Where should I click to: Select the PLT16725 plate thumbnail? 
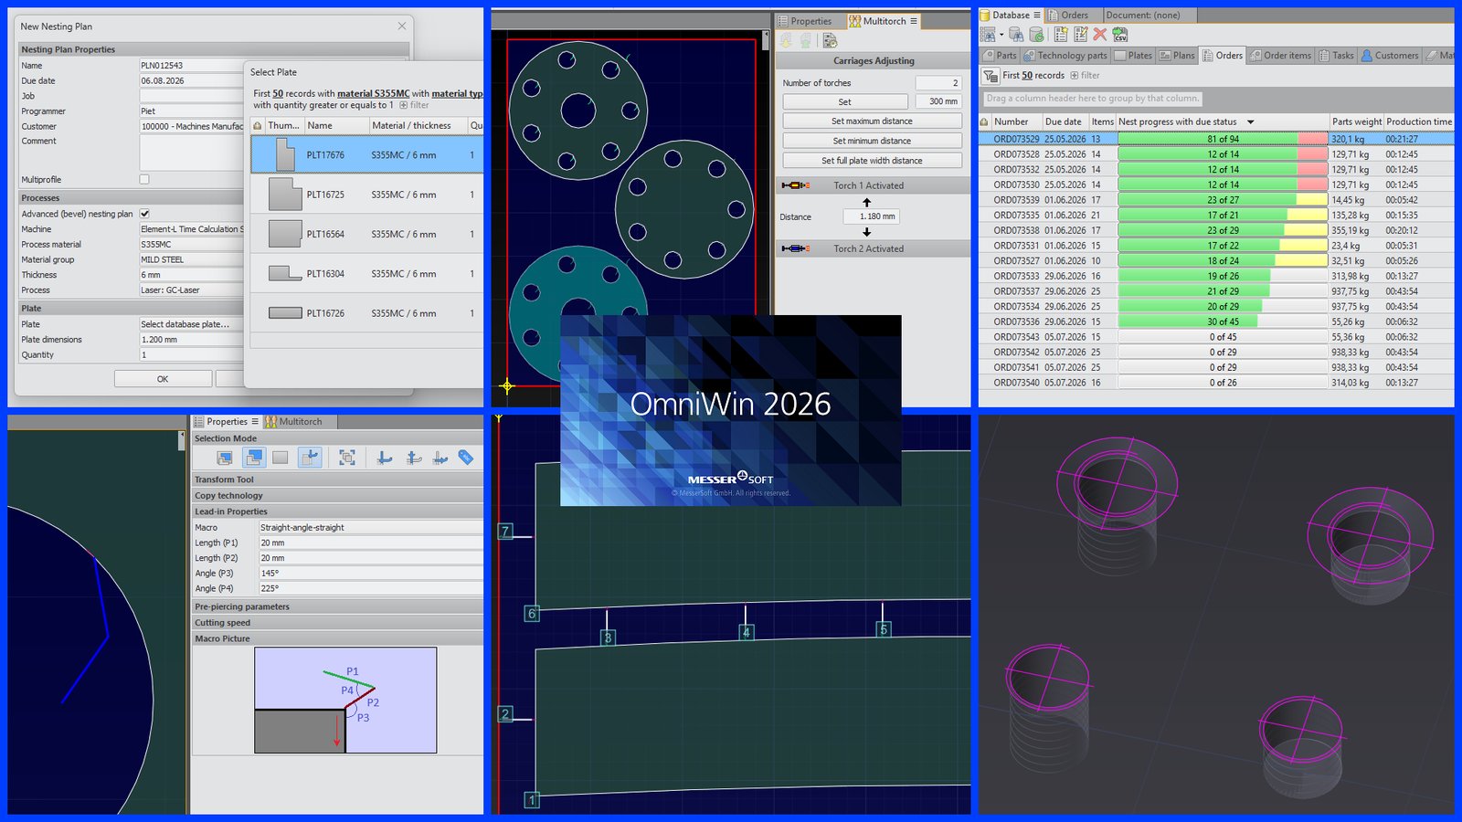(285, 195)
